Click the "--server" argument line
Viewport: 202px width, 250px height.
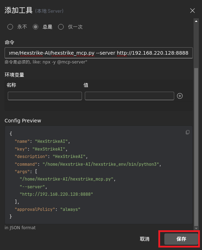[33, 187]
